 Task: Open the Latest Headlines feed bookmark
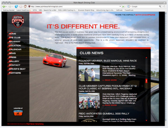24,10
